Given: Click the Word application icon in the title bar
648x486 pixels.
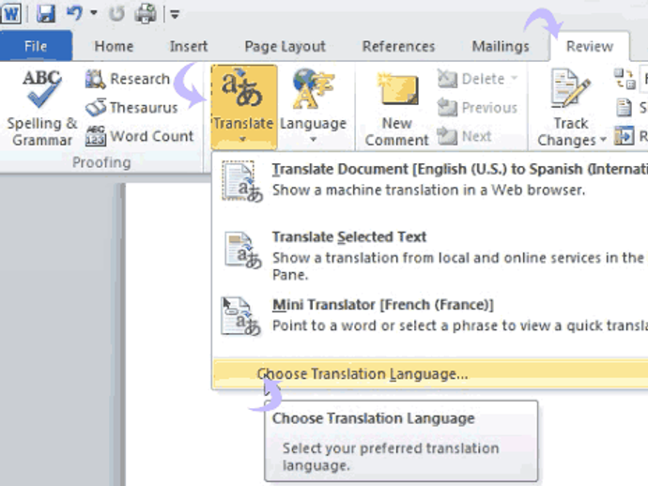Looking at the screenshot, I should (10, 14).
